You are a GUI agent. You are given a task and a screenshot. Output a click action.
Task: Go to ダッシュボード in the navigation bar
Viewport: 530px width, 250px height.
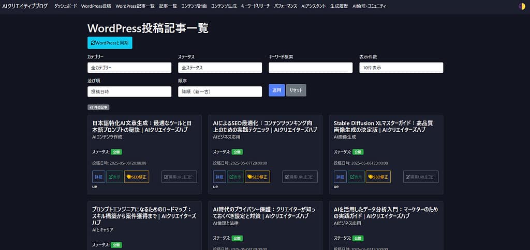click(65, 6)
